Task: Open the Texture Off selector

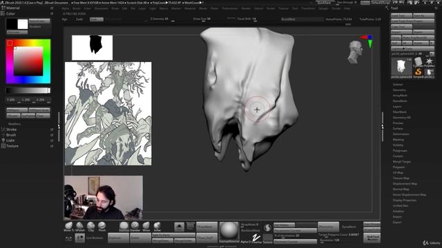Action: (x=267, y=238)
